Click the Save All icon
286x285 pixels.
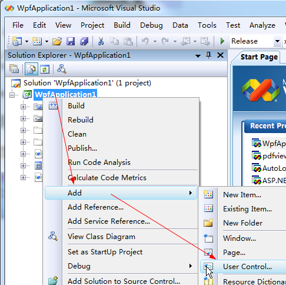84,41
